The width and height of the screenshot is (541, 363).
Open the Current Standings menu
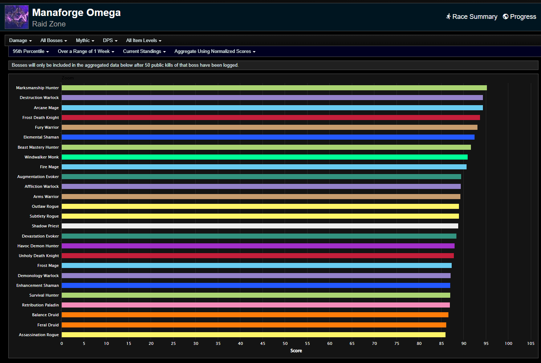click(x=144, y=51)
